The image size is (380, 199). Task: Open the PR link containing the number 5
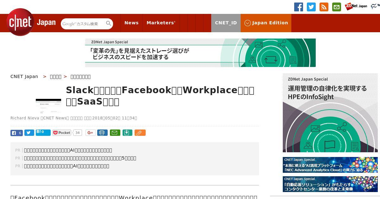point(80,158)
